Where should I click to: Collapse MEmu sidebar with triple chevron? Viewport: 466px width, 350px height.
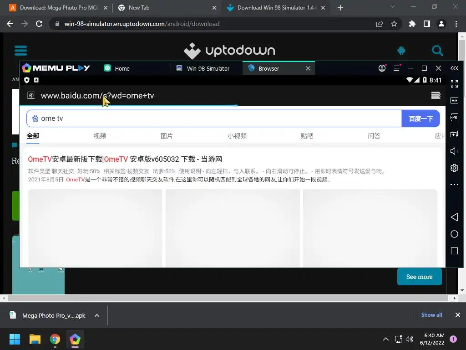pos(454,68)
